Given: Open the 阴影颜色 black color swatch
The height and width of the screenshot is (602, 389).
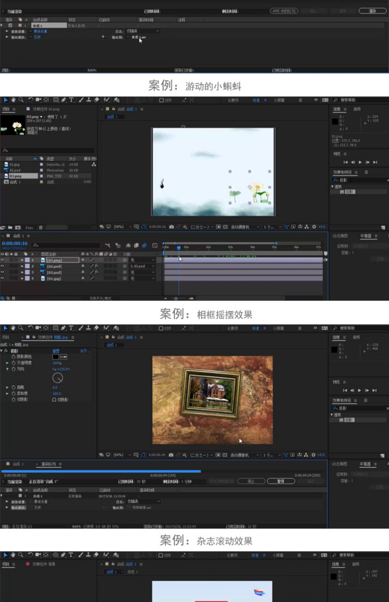Looking at the screenshot, I should 55,357.
